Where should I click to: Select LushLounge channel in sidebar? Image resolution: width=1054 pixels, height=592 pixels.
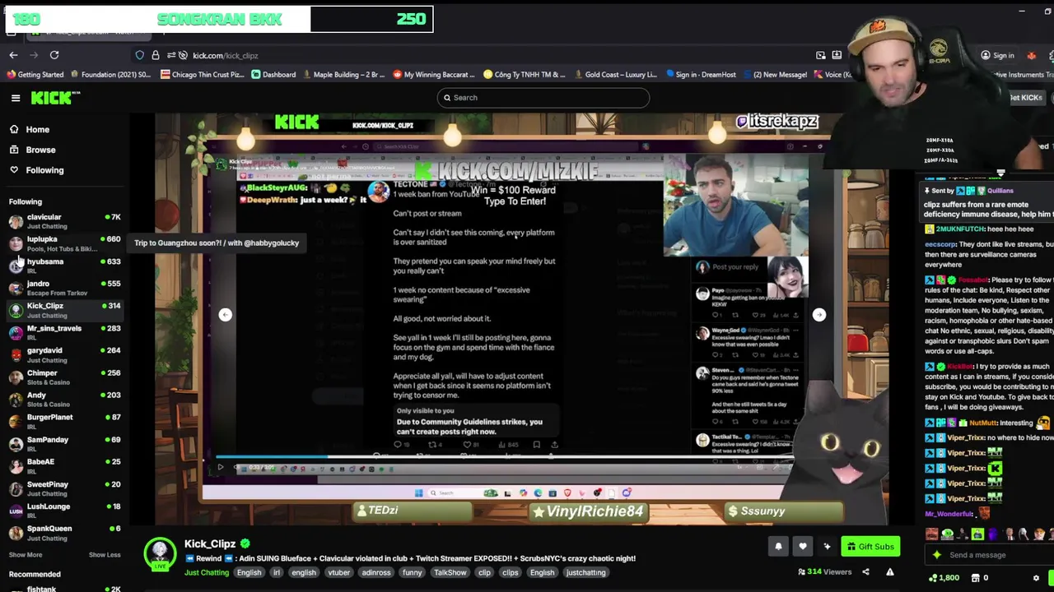pyautogui.click(x=64, y=511)
